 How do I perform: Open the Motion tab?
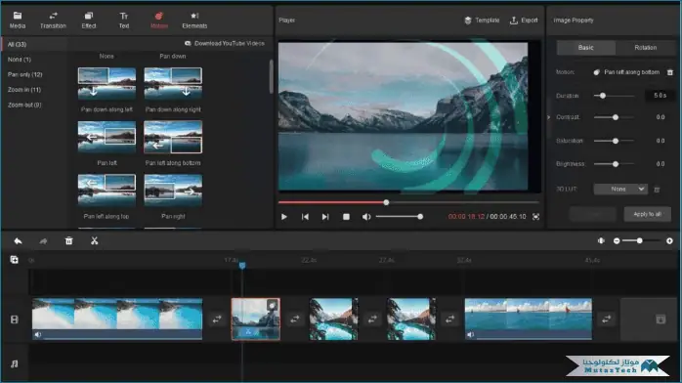158,21
